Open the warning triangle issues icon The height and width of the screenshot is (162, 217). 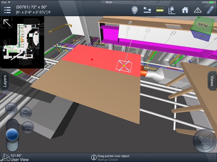[198, 10]
